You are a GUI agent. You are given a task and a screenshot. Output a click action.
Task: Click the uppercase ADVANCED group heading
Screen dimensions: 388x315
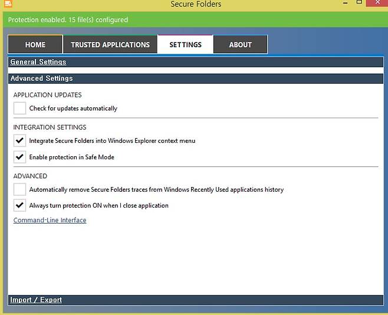[x=30, y=176]
